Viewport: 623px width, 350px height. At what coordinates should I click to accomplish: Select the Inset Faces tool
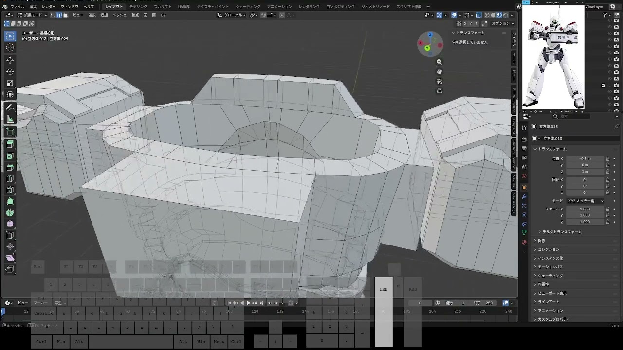click(x=10, y=156)
